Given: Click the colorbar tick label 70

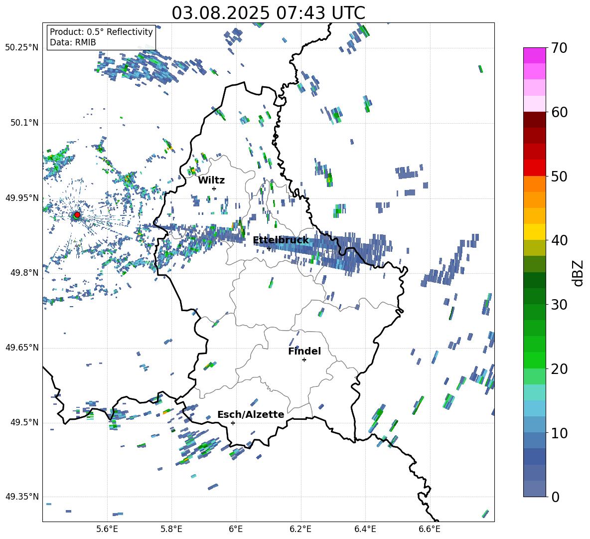Looking at the screenshot, I should click(559, 48).
